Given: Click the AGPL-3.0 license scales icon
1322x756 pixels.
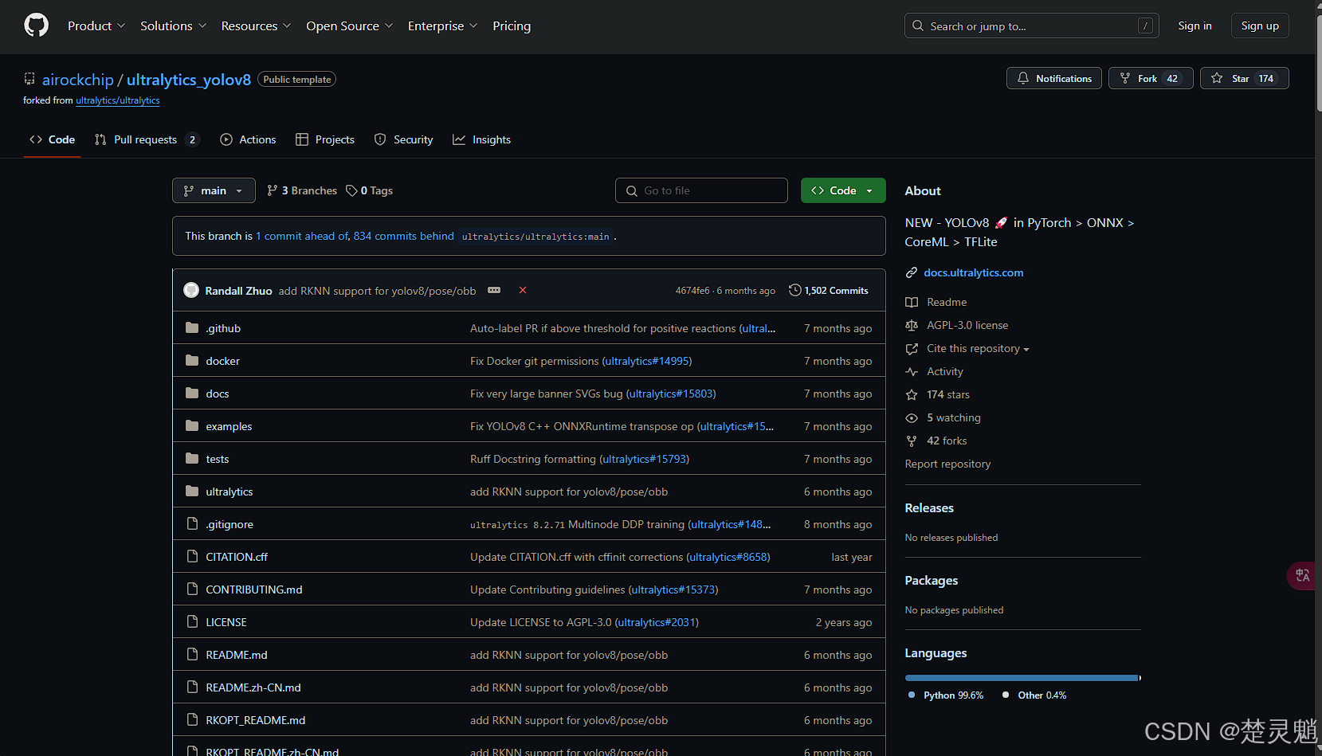Looking at the screenshot, I should click(912, 325).
